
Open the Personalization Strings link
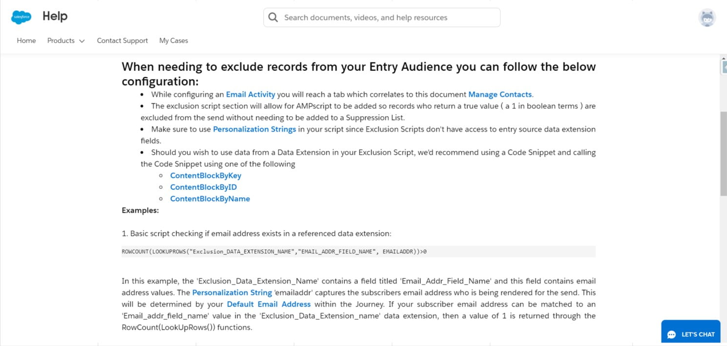coord(254,129)
